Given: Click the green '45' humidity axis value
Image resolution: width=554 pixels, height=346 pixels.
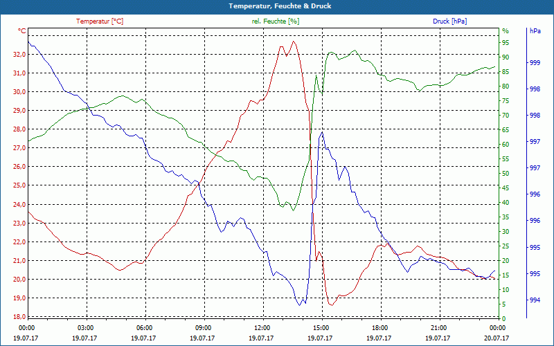Looking at the screenshot, I should 506,188.
